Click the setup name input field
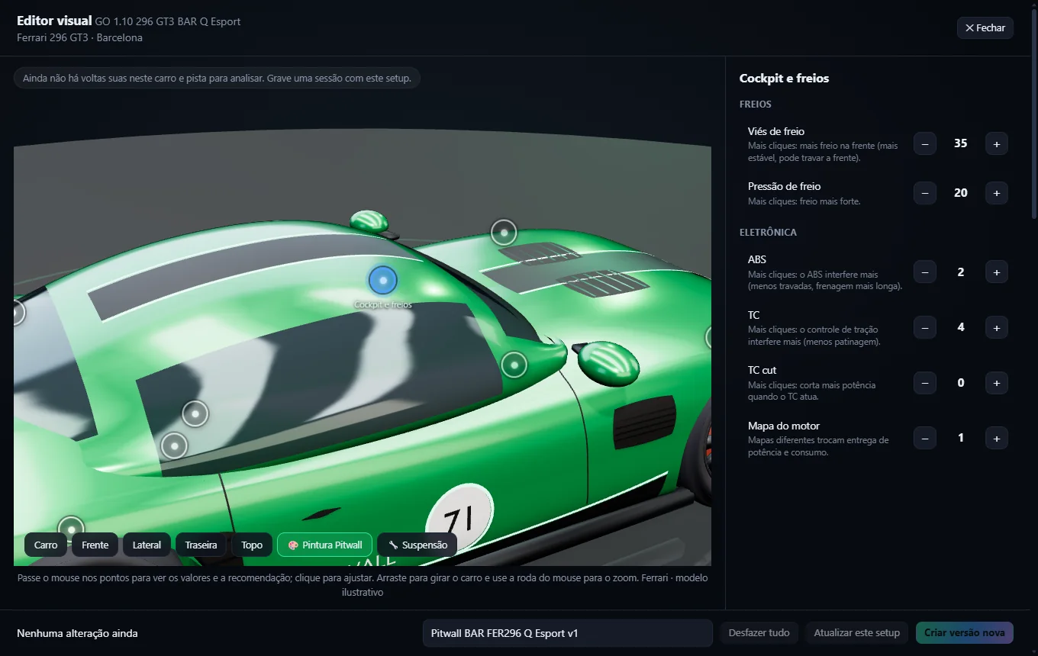This screenshot has width=1038, height=656. (x=568, y=633)
